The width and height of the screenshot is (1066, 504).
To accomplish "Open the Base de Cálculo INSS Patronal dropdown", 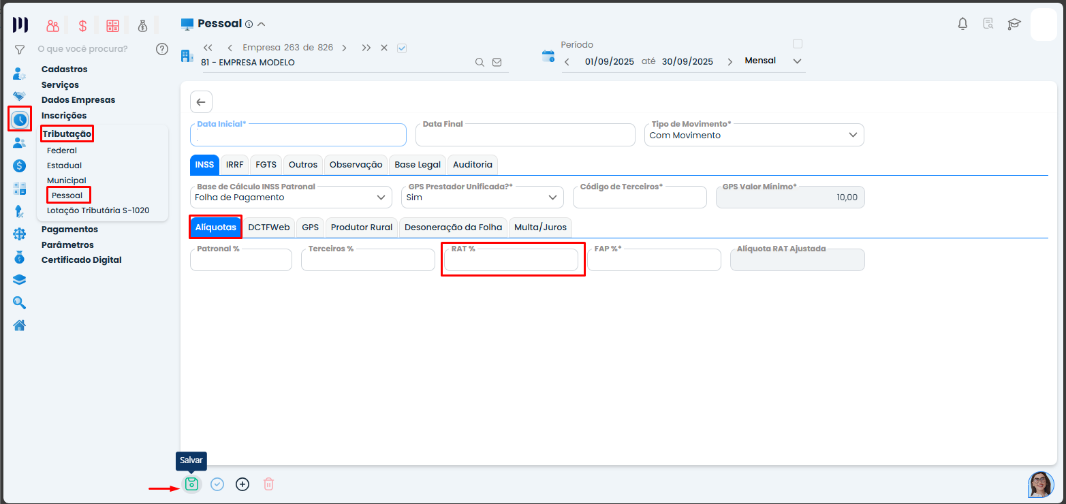I will point(381,198).
